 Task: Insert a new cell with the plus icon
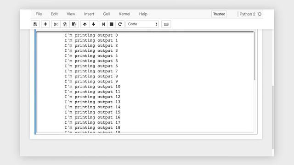(45, 24)
